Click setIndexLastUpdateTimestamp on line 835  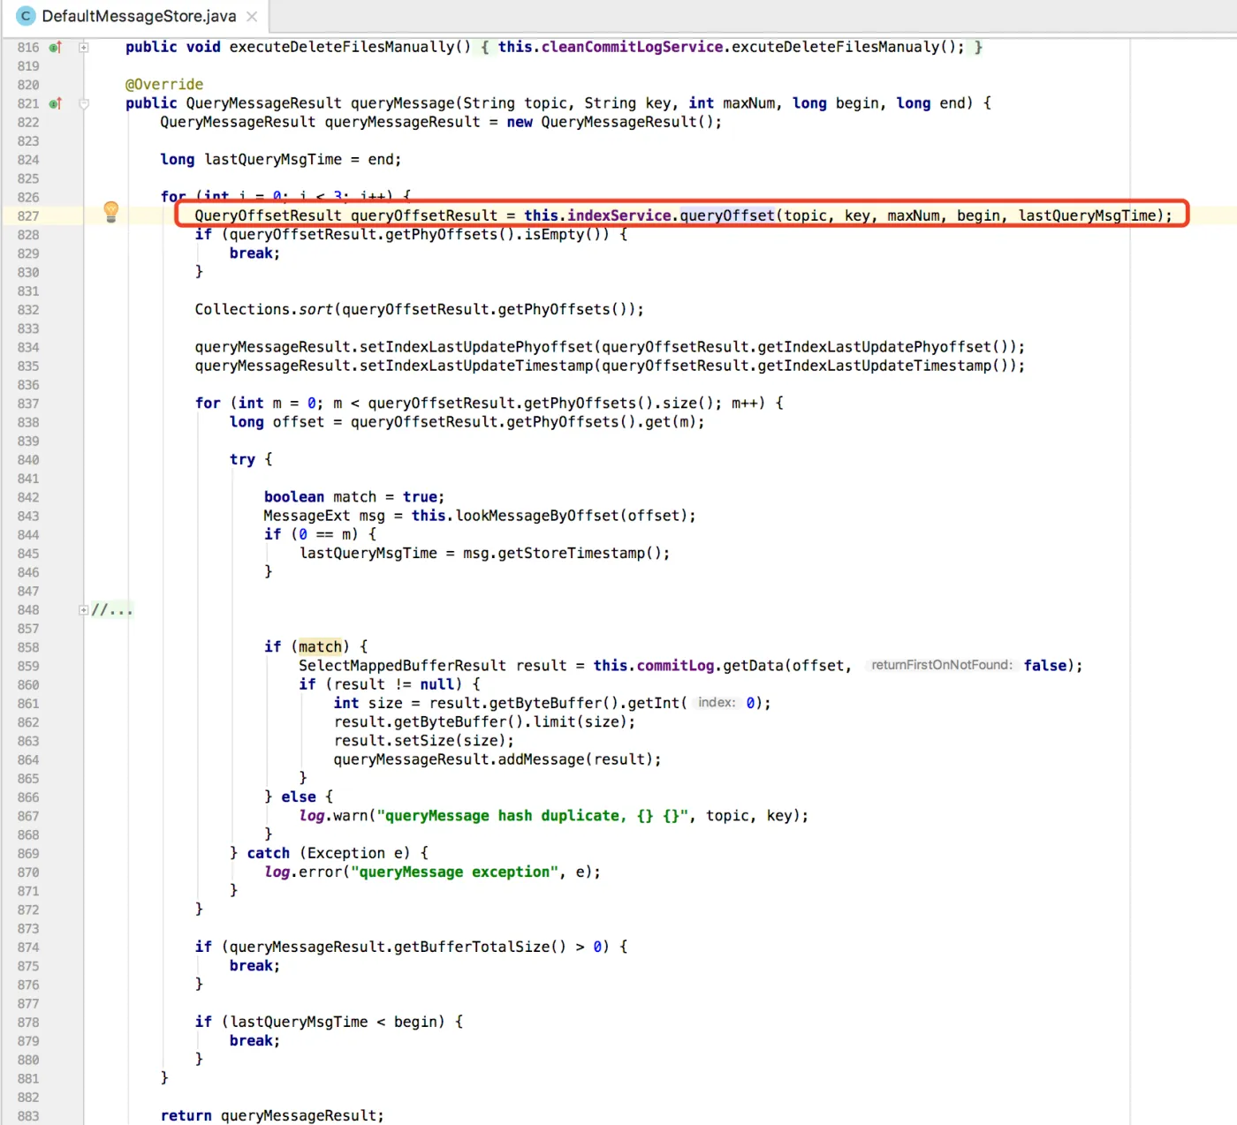[x=476, y=366]
